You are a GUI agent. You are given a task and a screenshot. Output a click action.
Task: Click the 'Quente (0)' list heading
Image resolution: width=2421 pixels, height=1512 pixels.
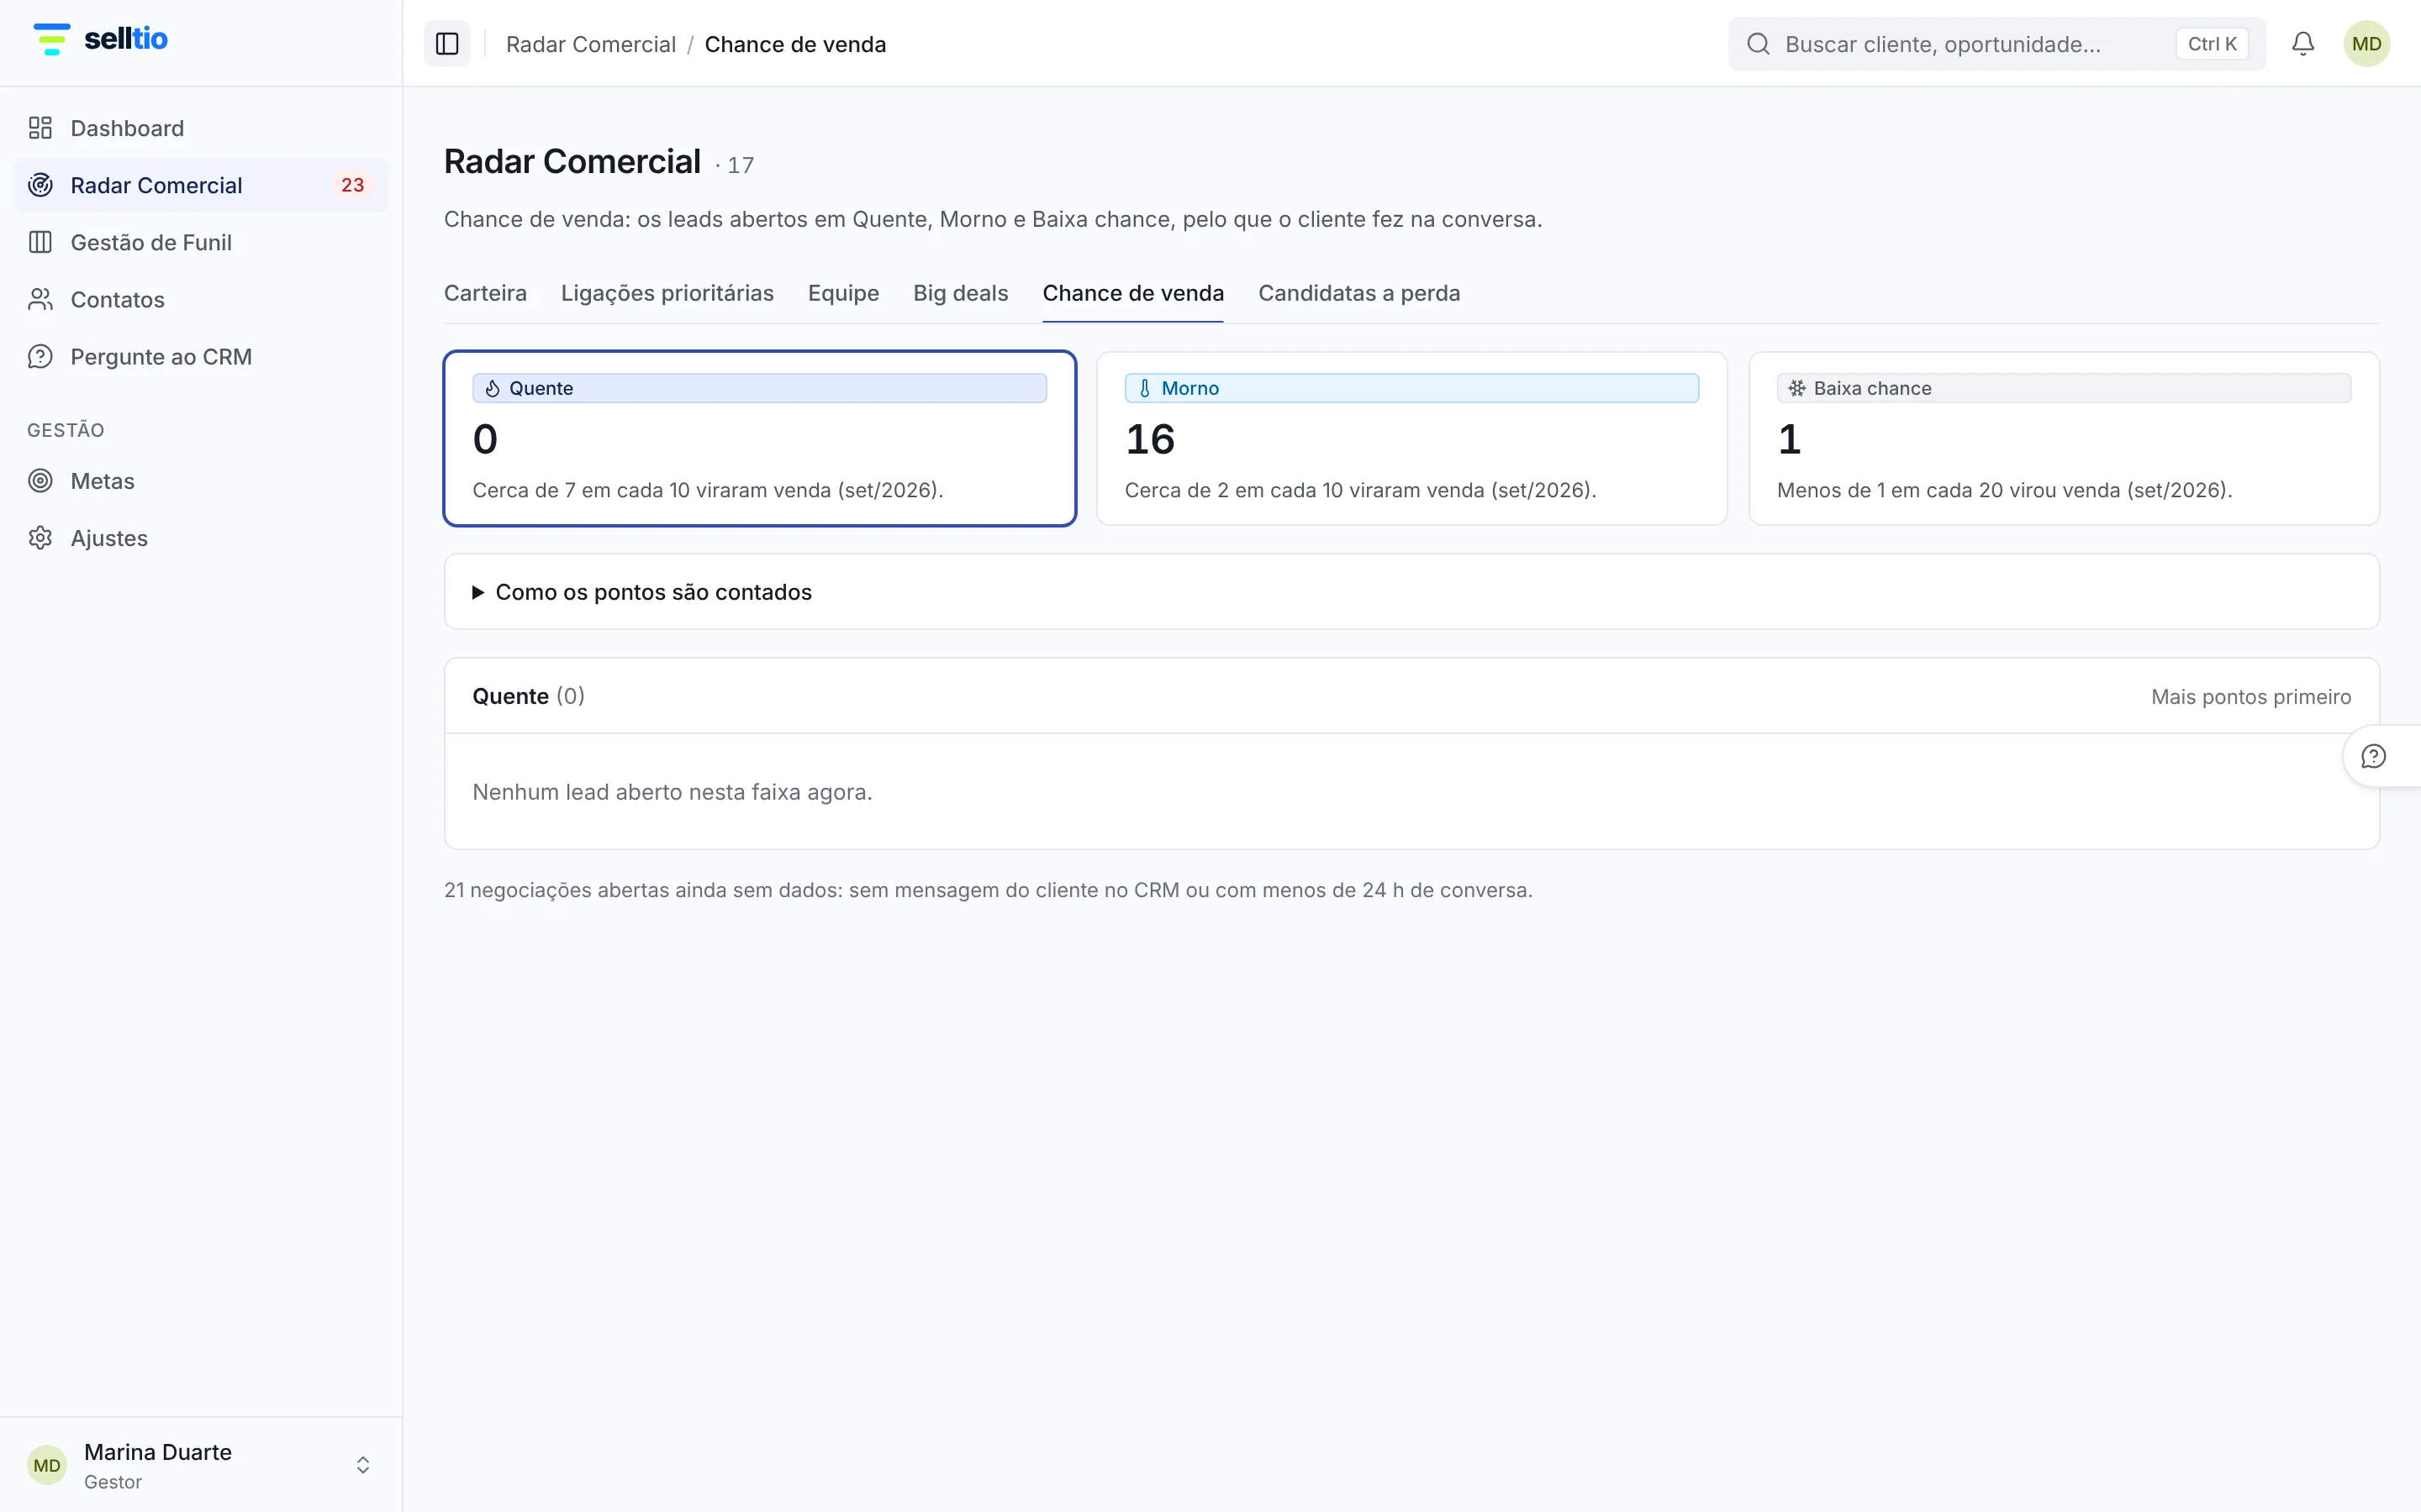point(528,696)
